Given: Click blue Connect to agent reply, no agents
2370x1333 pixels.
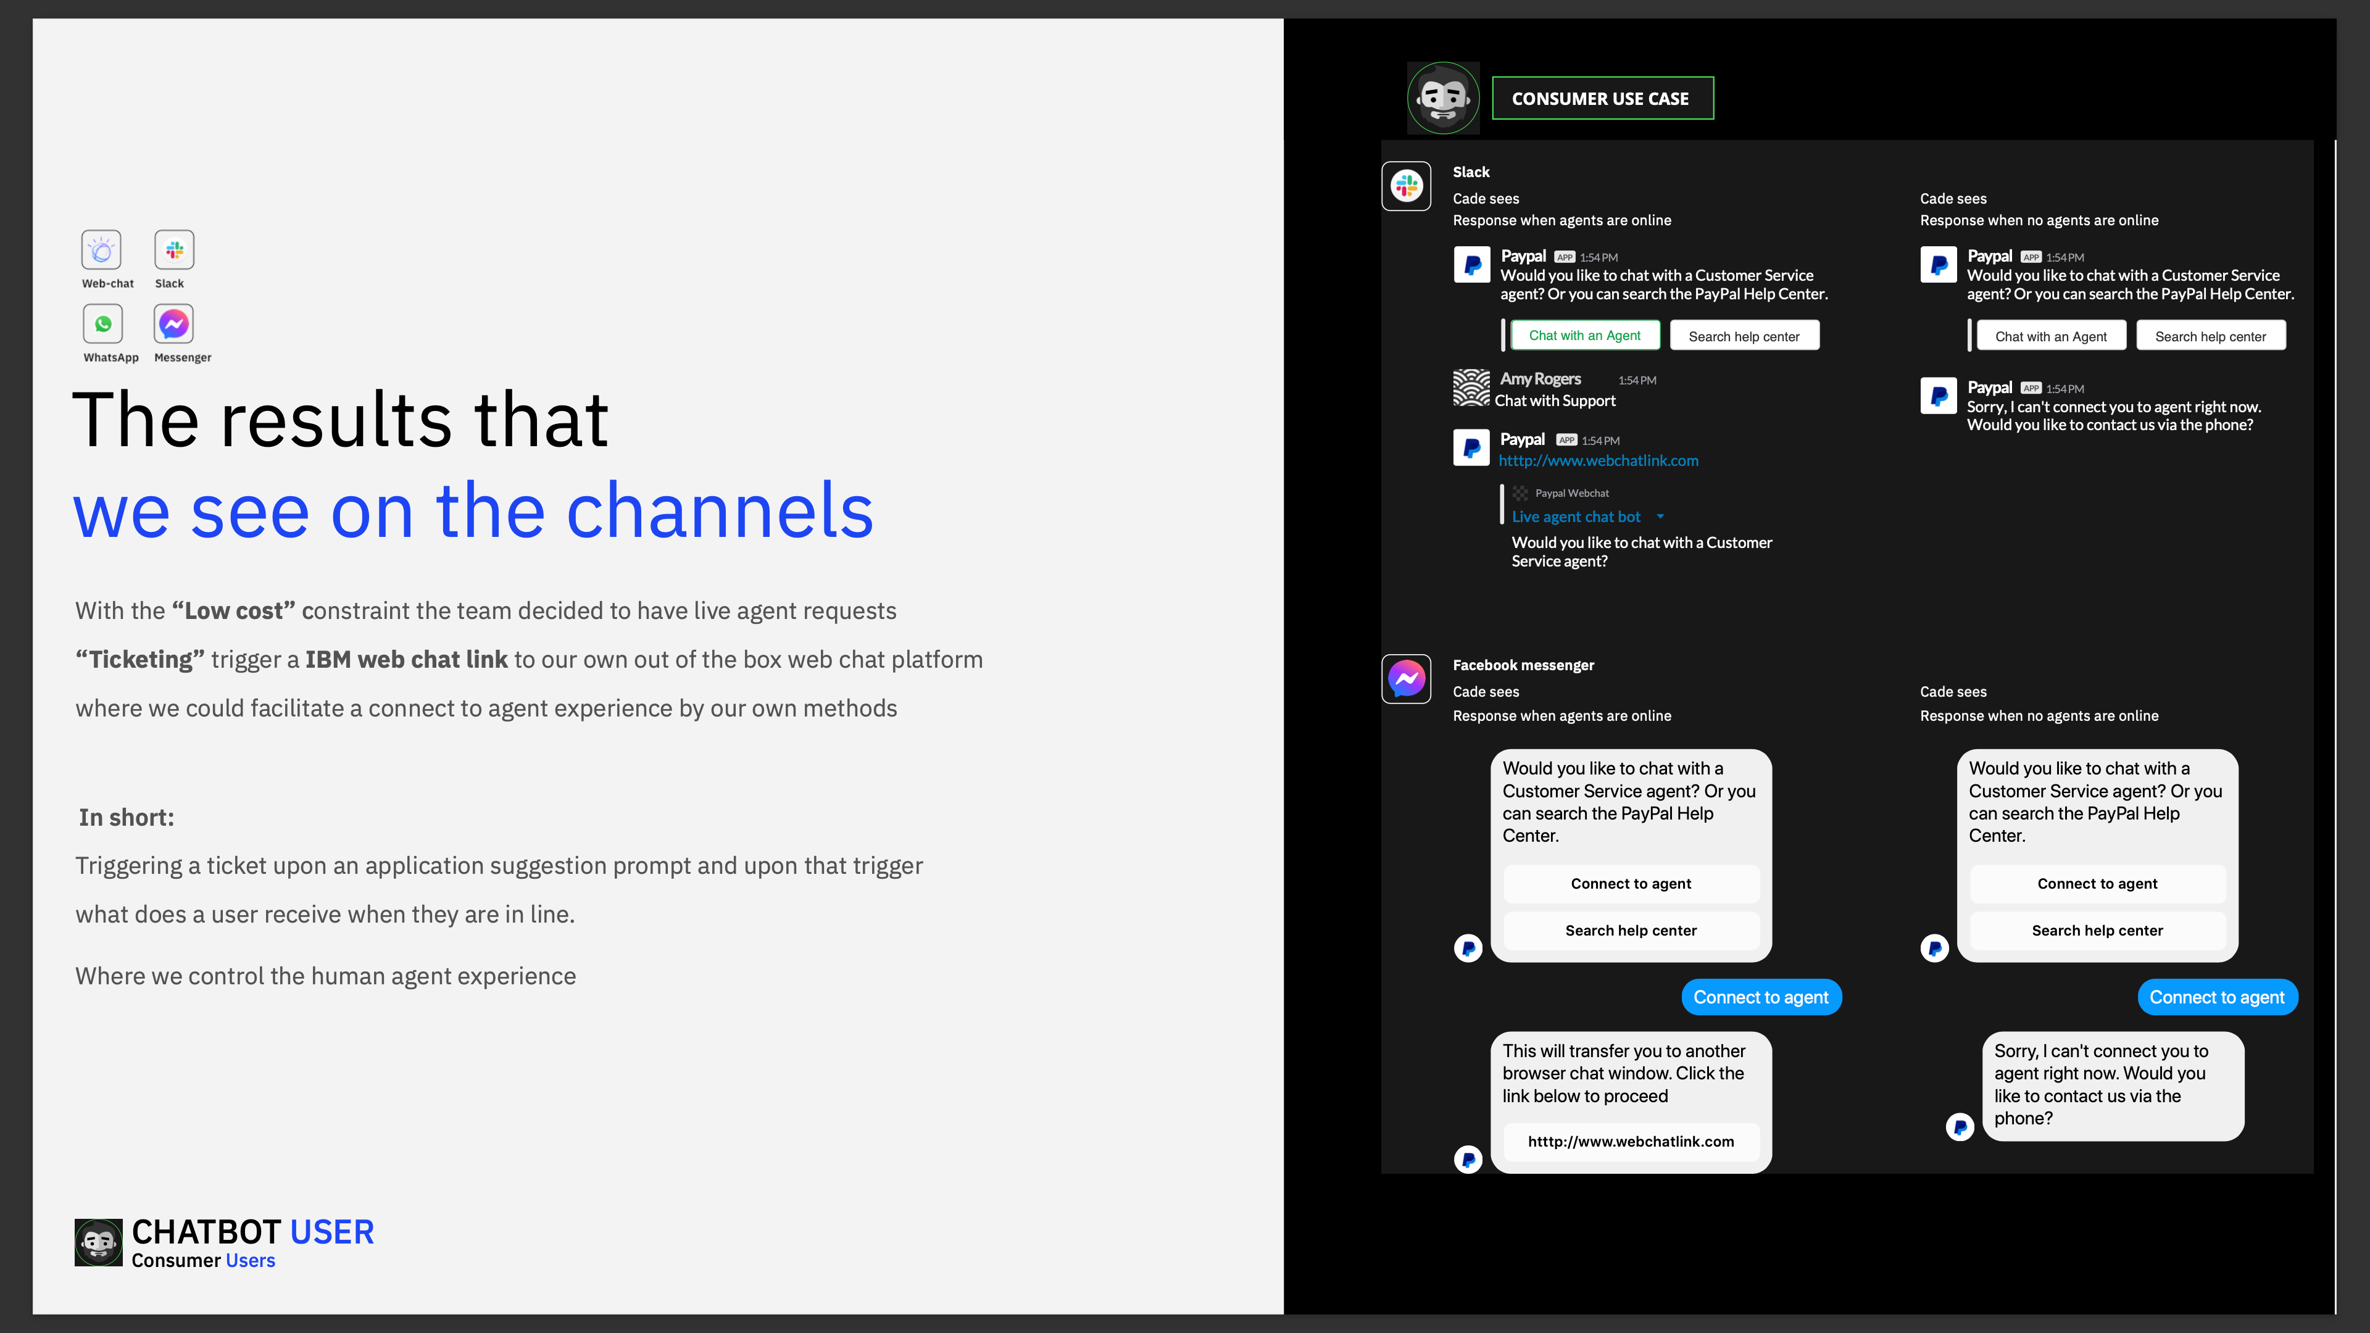Looking at the screenshot, I should point(2218,998).
